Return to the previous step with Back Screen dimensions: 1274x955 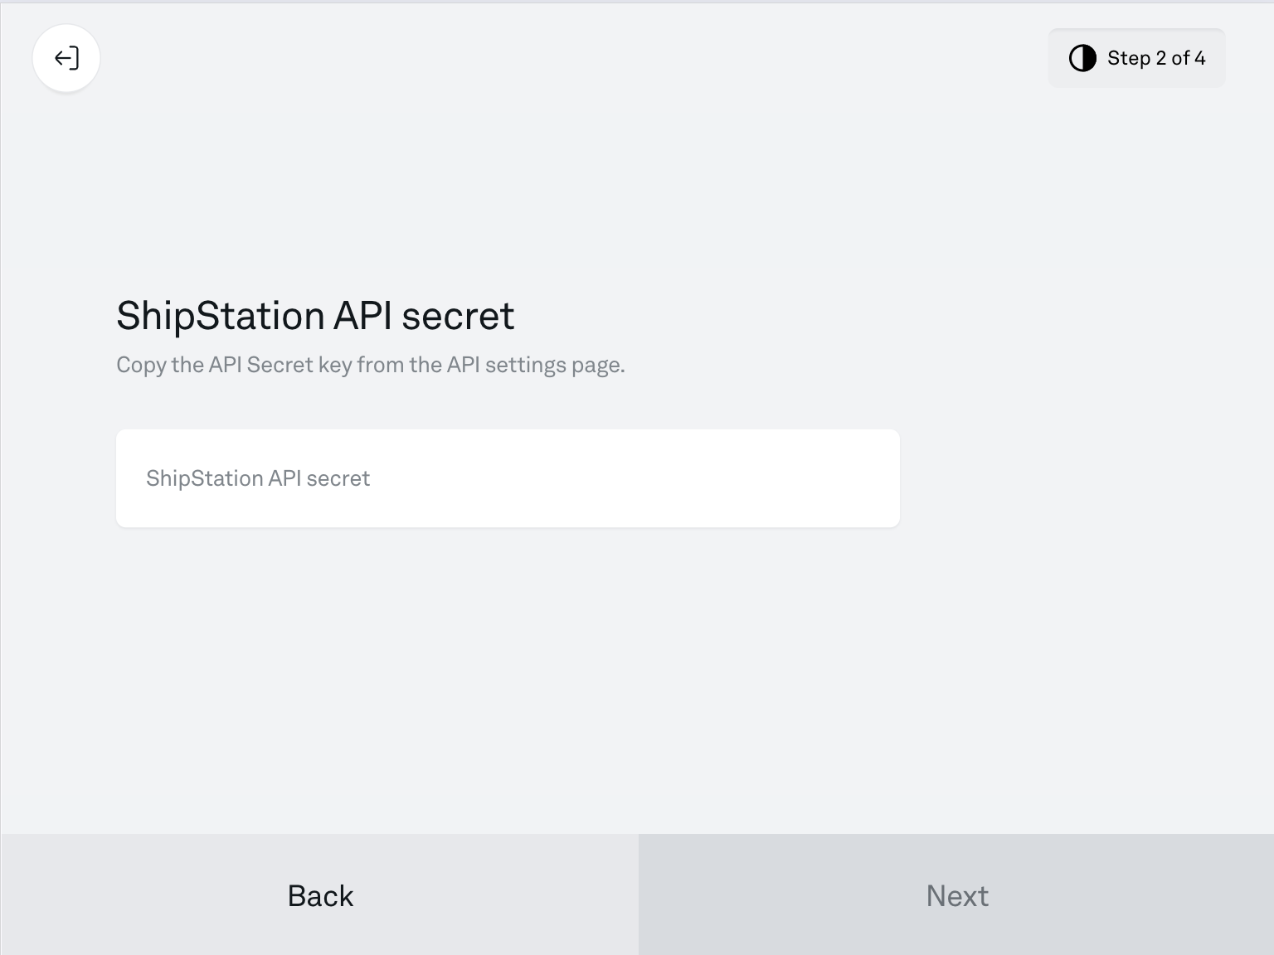(x=320, y=895)
